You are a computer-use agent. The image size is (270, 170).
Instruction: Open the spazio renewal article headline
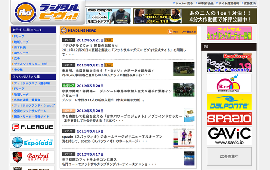(112, 137)
